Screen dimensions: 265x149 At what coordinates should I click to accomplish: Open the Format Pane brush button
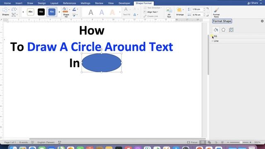point(216,12)
